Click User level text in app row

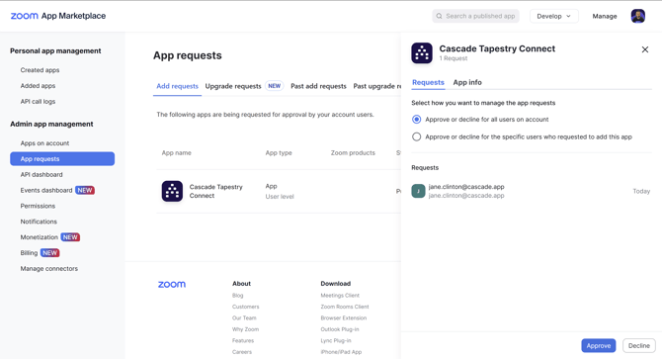click(x=280, y=197)
